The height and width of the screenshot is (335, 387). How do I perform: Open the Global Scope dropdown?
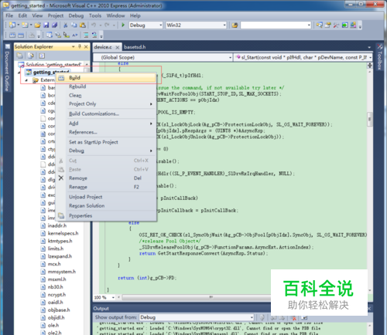pos(163,57)
